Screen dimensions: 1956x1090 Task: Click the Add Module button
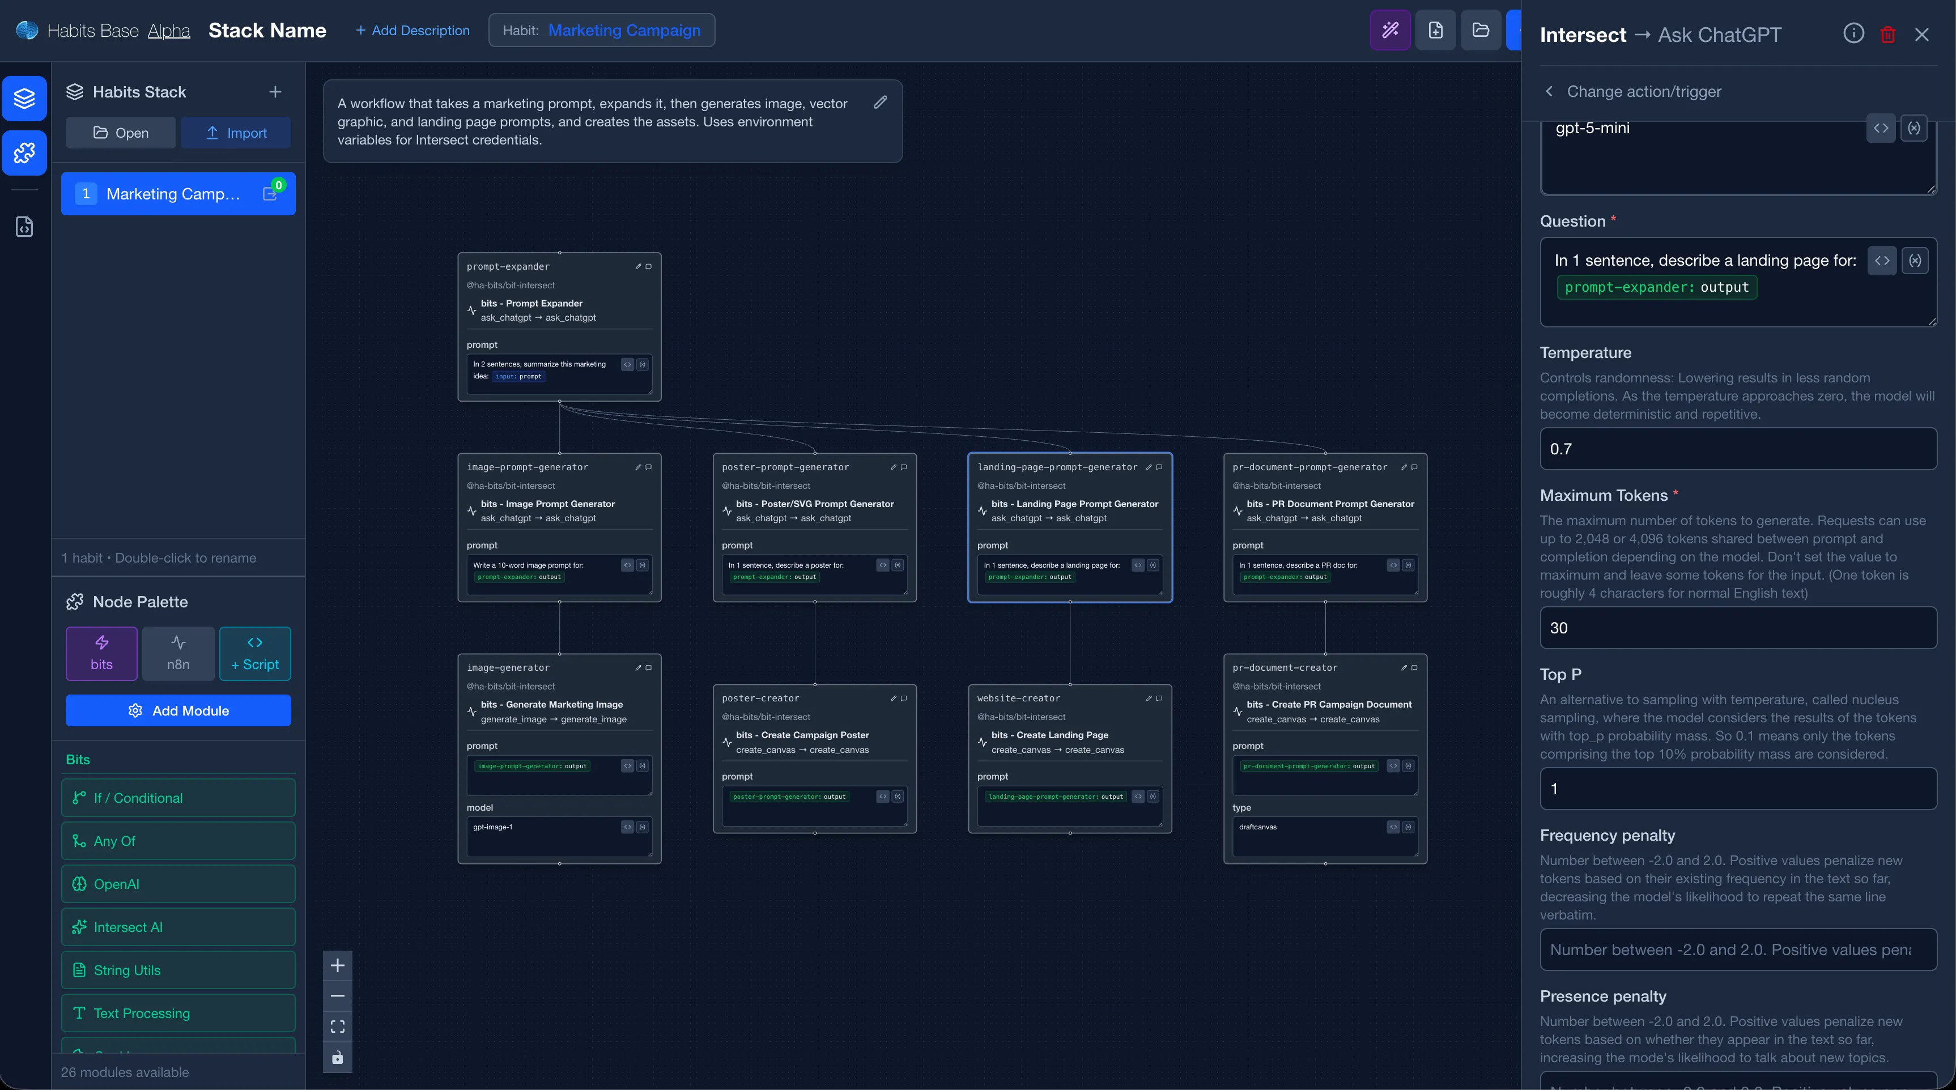pos(178,710)
